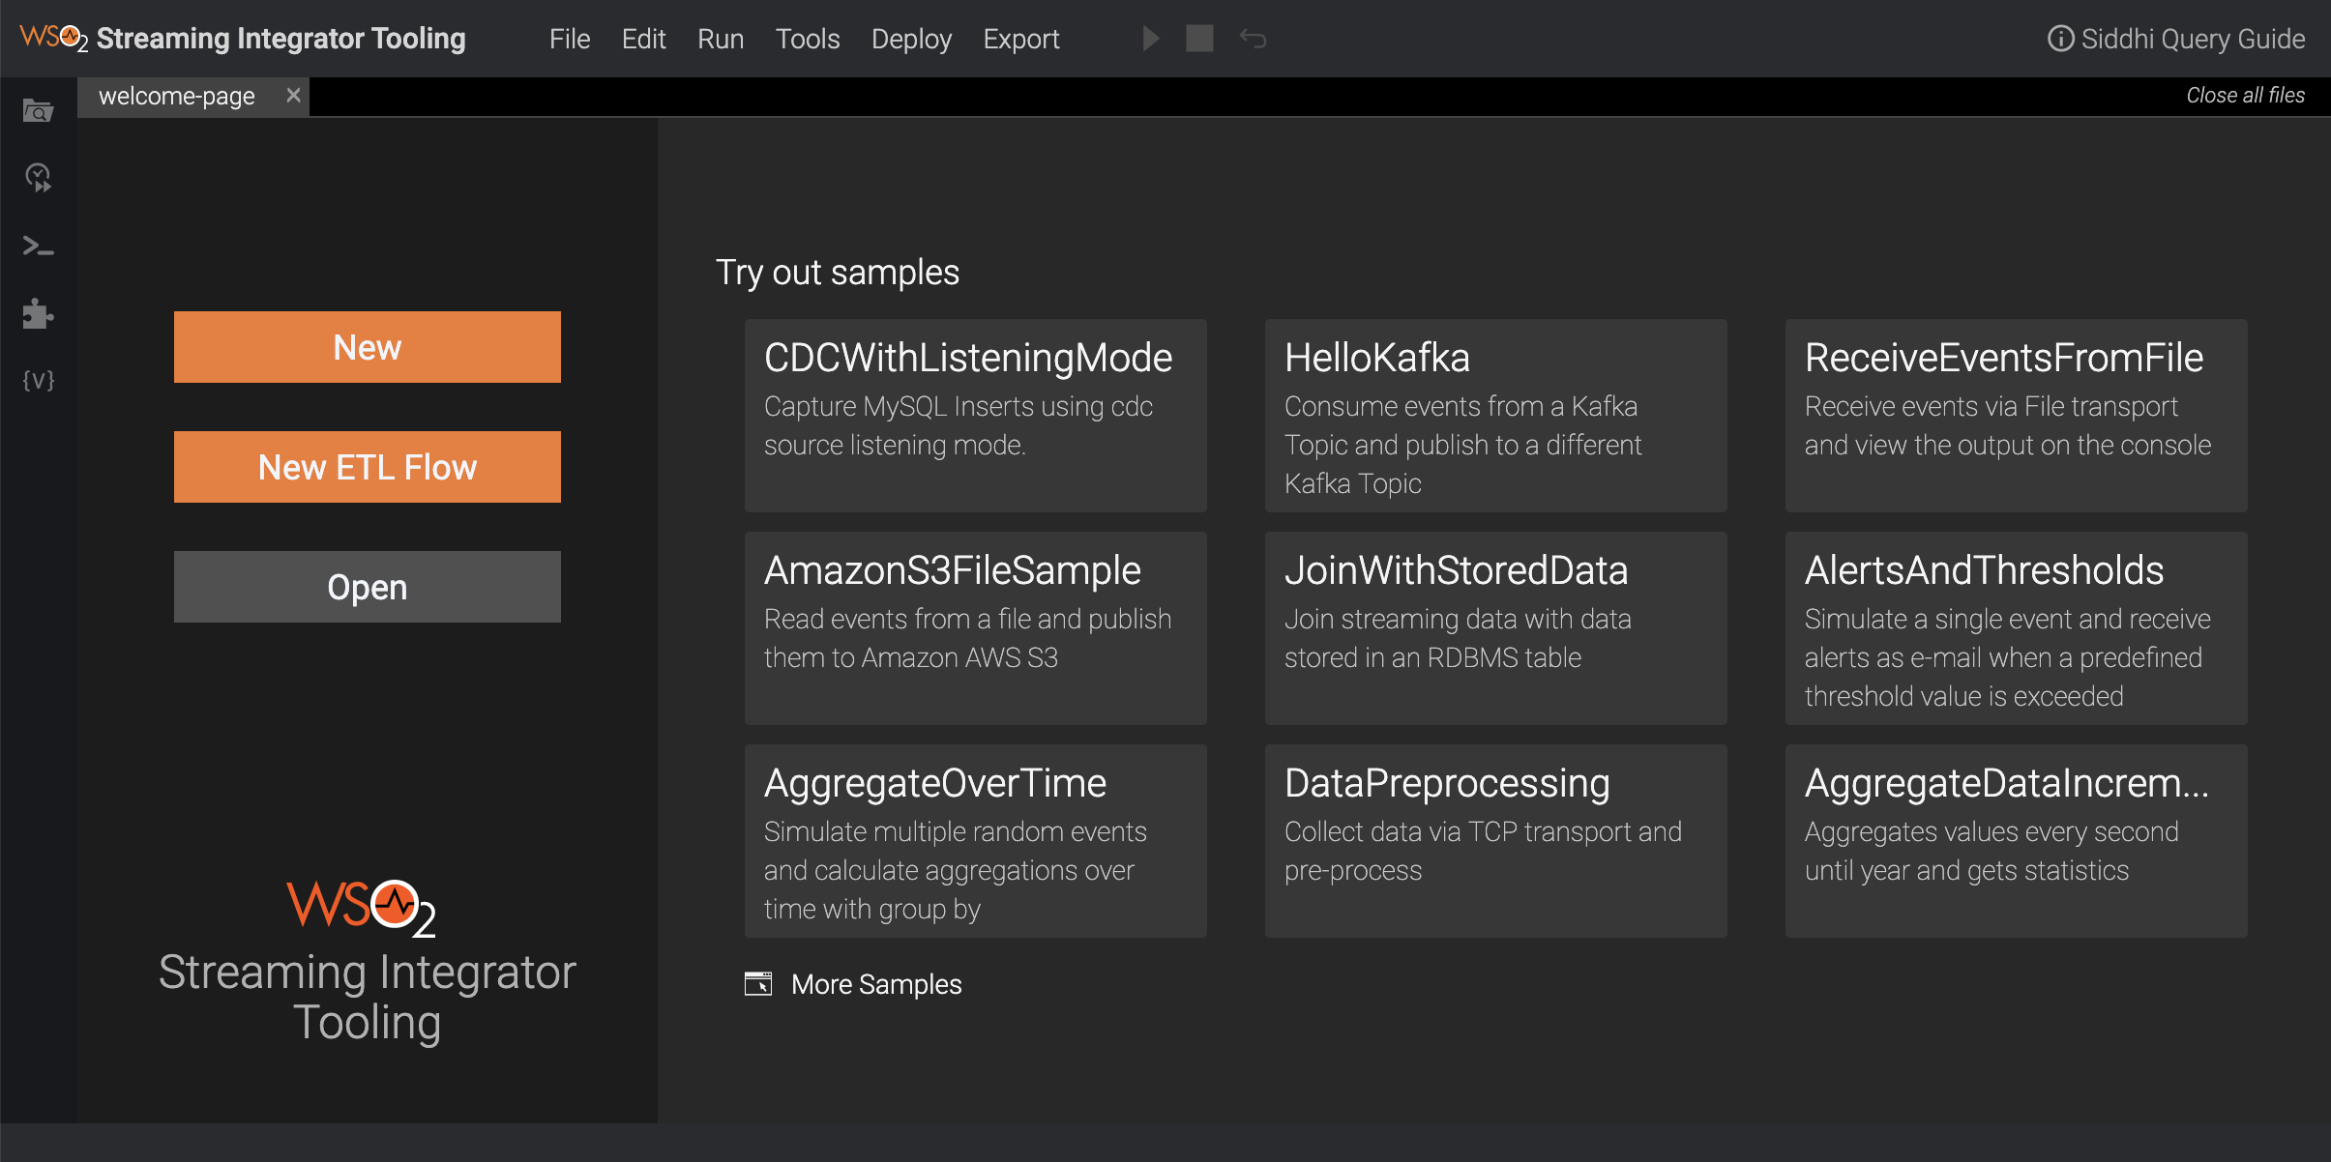Open the Output Console sidebar icon

pos(38,246)
